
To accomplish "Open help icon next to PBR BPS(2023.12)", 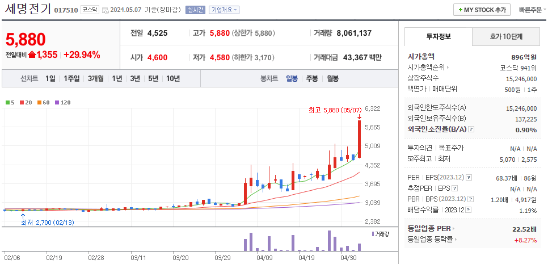I will [470, 199].
